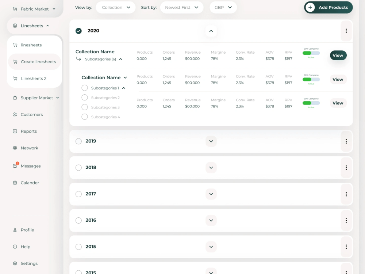Select Customers in the sidebar
The width and height of the screenshot is (365, 274).
click(31, 114)
